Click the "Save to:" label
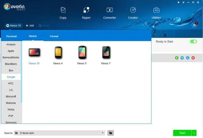 pyautogui.click(x=8, y=133)
